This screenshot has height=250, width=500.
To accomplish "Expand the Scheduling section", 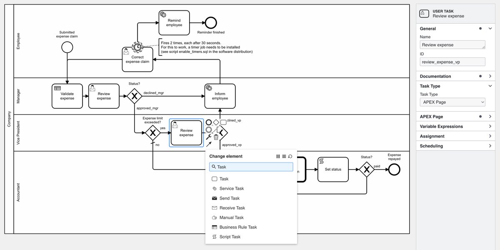I will click(490, 146).
